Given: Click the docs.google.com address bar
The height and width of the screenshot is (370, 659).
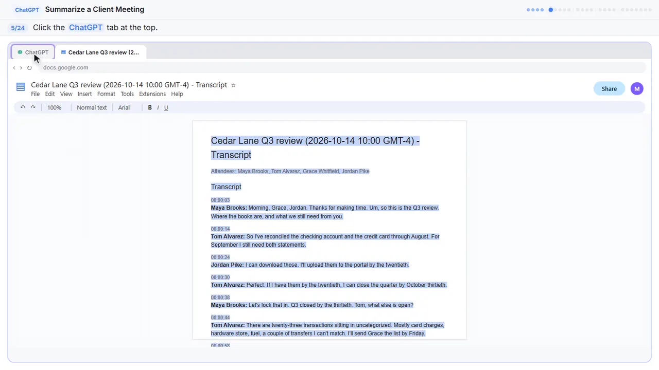Looking at the screenshot, I should [x=342, y=68].
